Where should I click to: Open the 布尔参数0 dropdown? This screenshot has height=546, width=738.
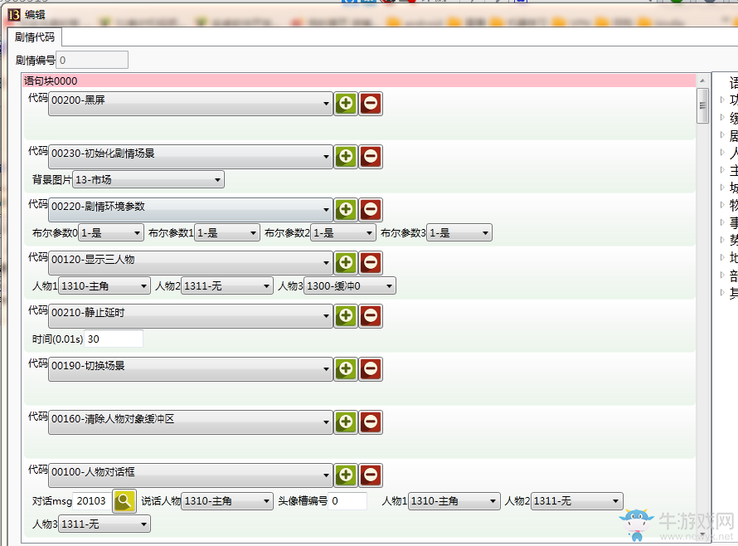(111, 233)
